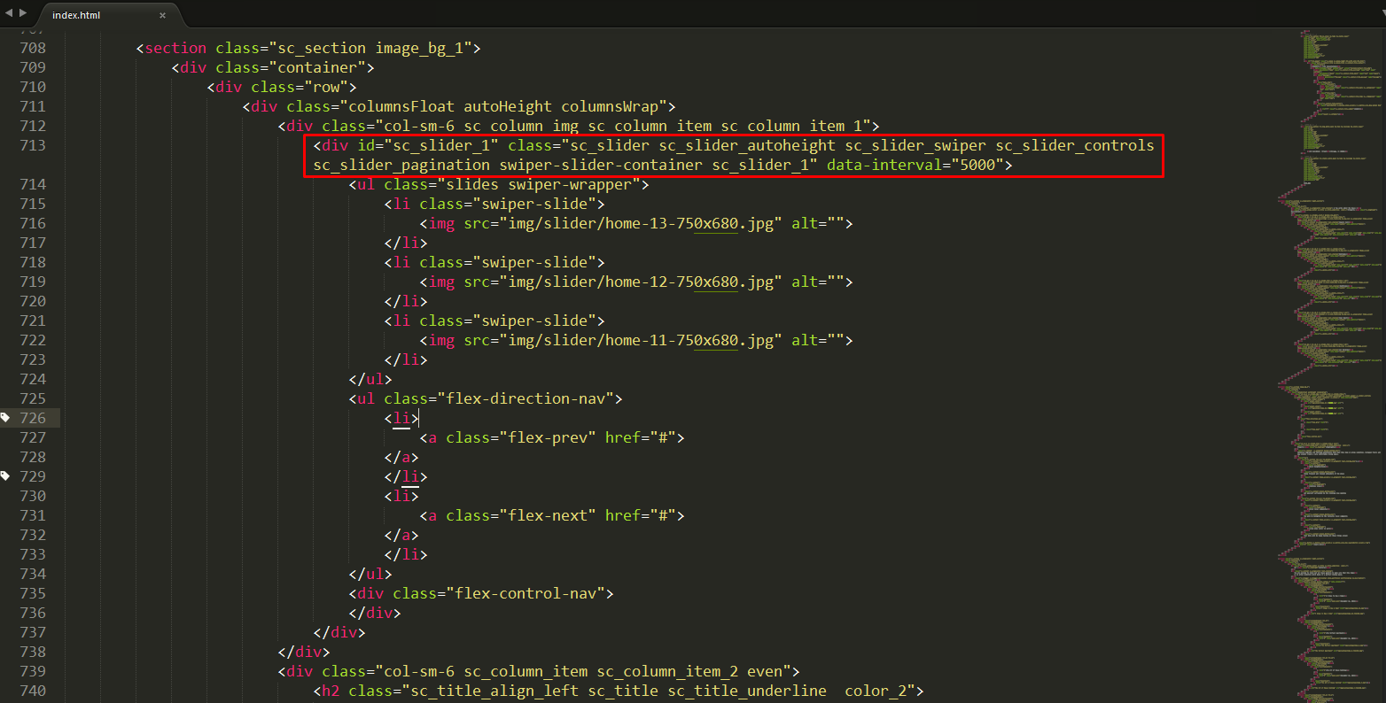The height and width of the screenshot is (703, 1386).
Task: Click the flex-prev class name
Action: [x=547, y=437]
